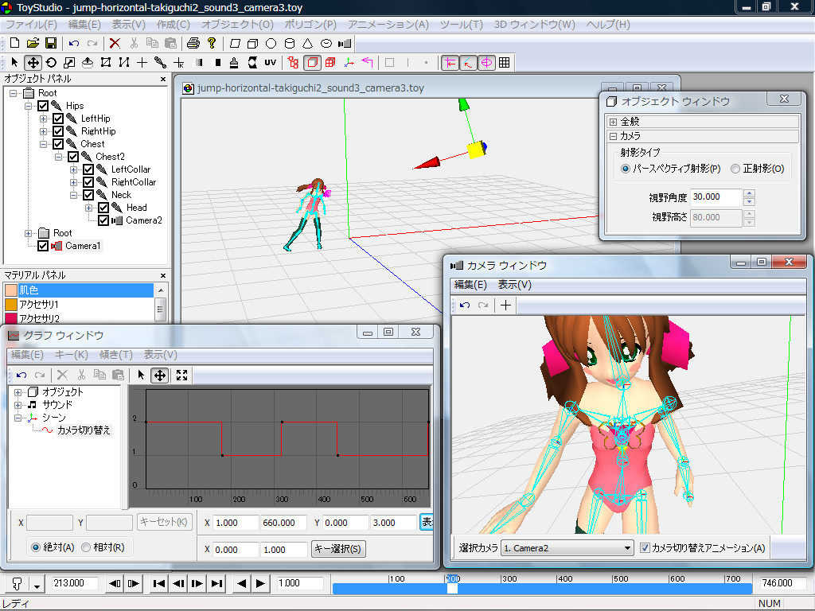Click the Print icon in the toolbar
This screenshot has height=611, width=815.
point(193,43)
